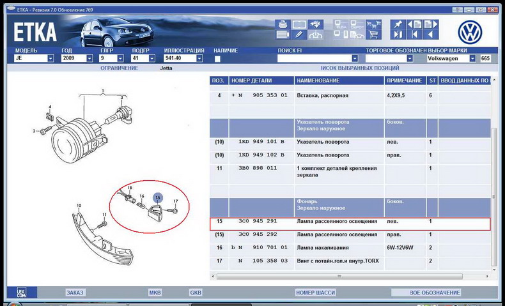The height and width of the screenshot is (306, 505).
Task: Click the DEPOT link icon
Action: pyautogui.click(x=357, y=24)
